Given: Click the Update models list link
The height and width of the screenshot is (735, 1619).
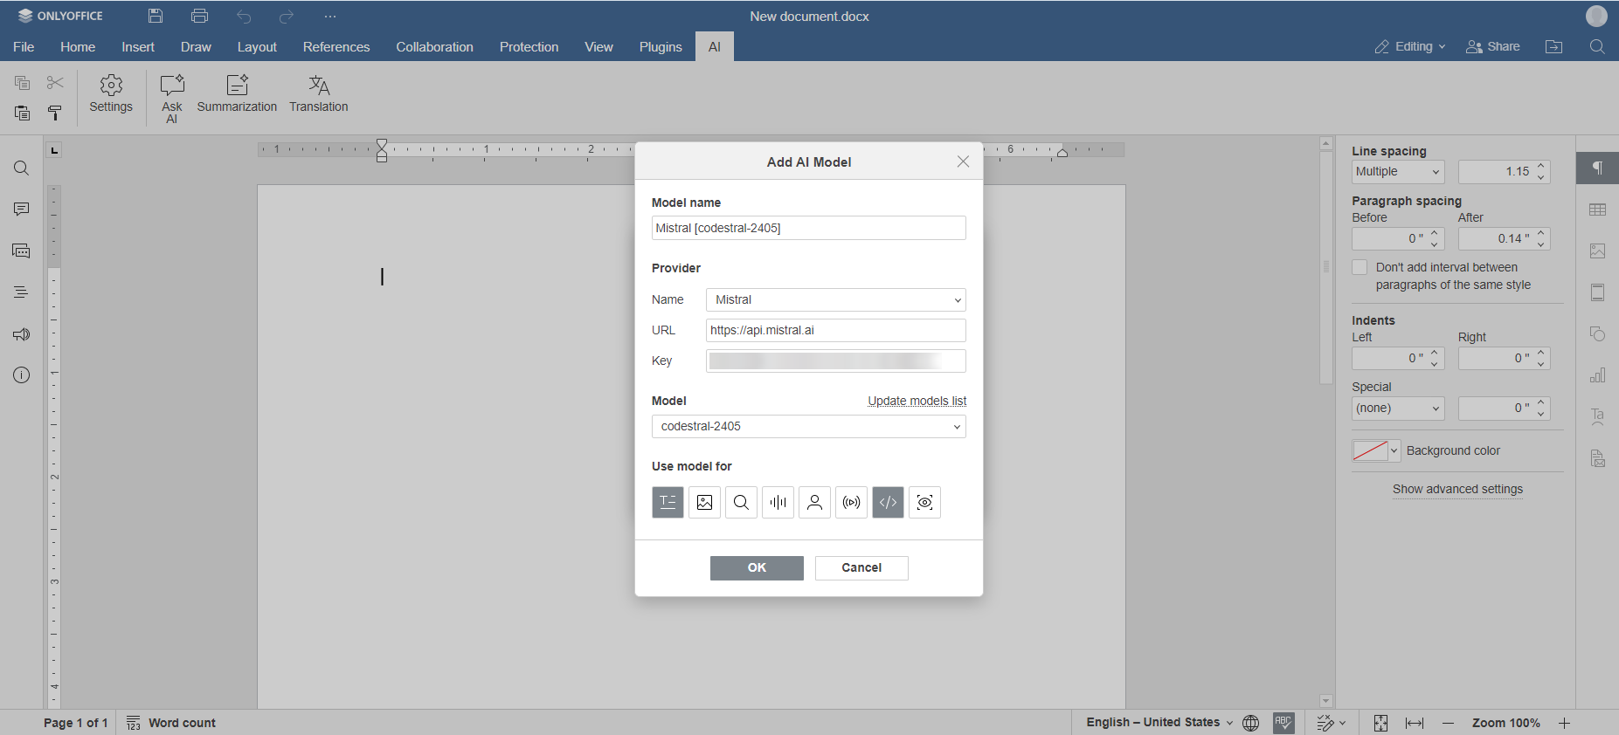Looking at the screenshot, I should pyautogui.click(x=917, y=402).
